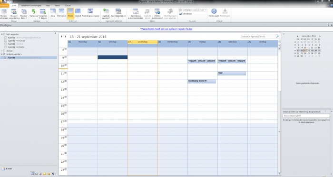The height and width of the screenshot is (177, 333).
Task: Open the Agenda openen menu
Action: click(106, 14)
